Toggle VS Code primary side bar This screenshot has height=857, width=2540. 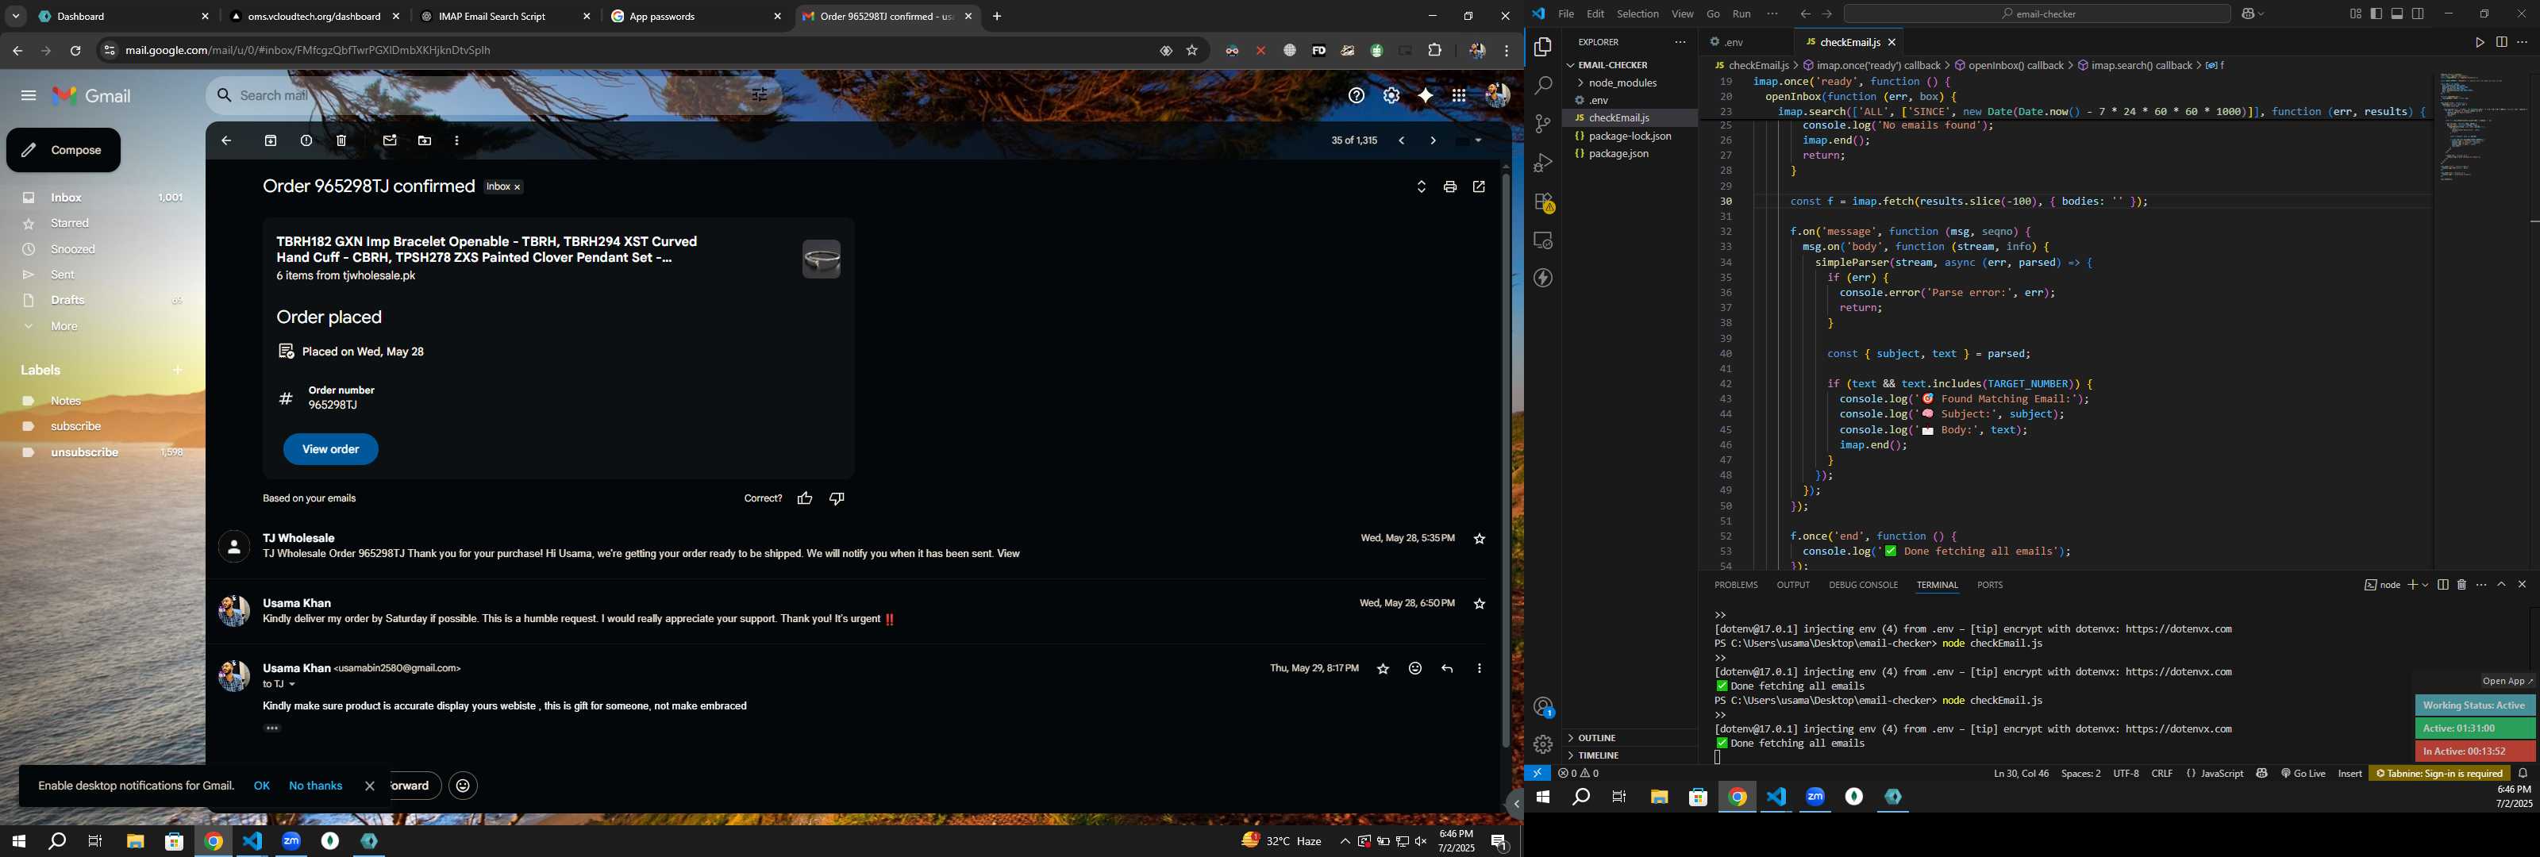[2376, 13]
